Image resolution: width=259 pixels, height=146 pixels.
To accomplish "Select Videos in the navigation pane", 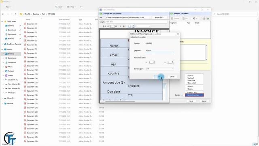I will [x=10, y=75].
